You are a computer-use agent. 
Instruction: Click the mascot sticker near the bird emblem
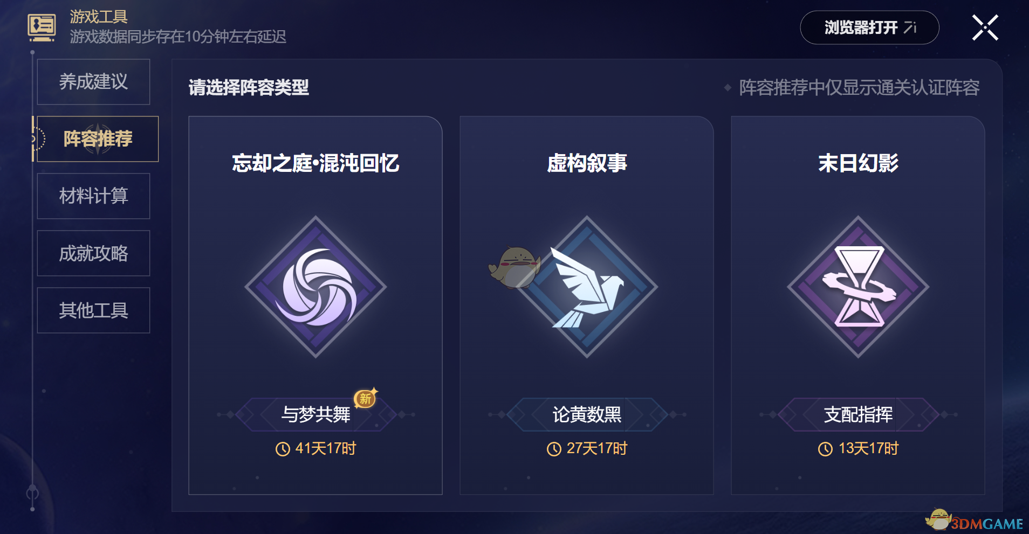click(x=514, y=267)
